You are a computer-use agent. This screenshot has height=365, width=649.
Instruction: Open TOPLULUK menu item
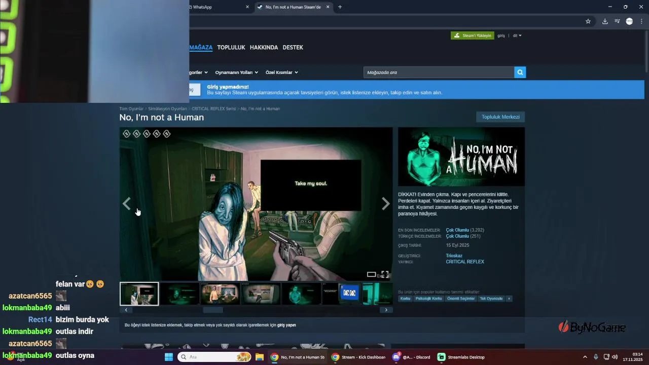click(x=231, y=47)
